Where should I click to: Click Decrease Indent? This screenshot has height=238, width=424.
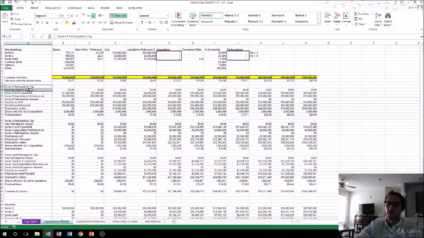pos(100,22)
